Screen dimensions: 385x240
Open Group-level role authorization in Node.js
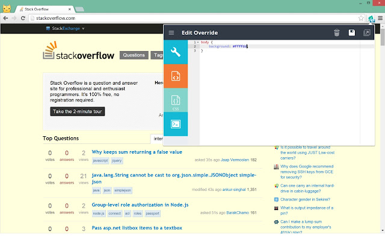tap(140, 205)
